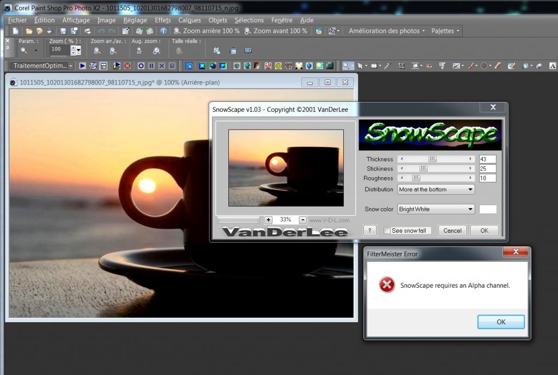The height and width of the screenshot is (375, 558).
Task: Click the plus zoom button under preview
Action: coord(268,220)
